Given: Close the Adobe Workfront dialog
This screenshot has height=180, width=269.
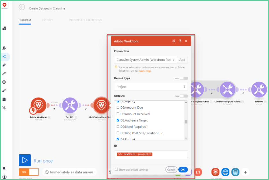Looking at the screenshot, I should coord(186,41).
